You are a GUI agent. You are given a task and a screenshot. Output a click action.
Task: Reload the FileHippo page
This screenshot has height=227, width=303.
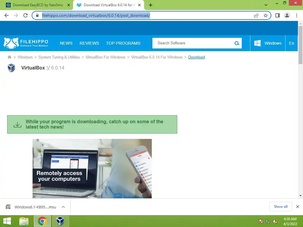click(25, 15)
